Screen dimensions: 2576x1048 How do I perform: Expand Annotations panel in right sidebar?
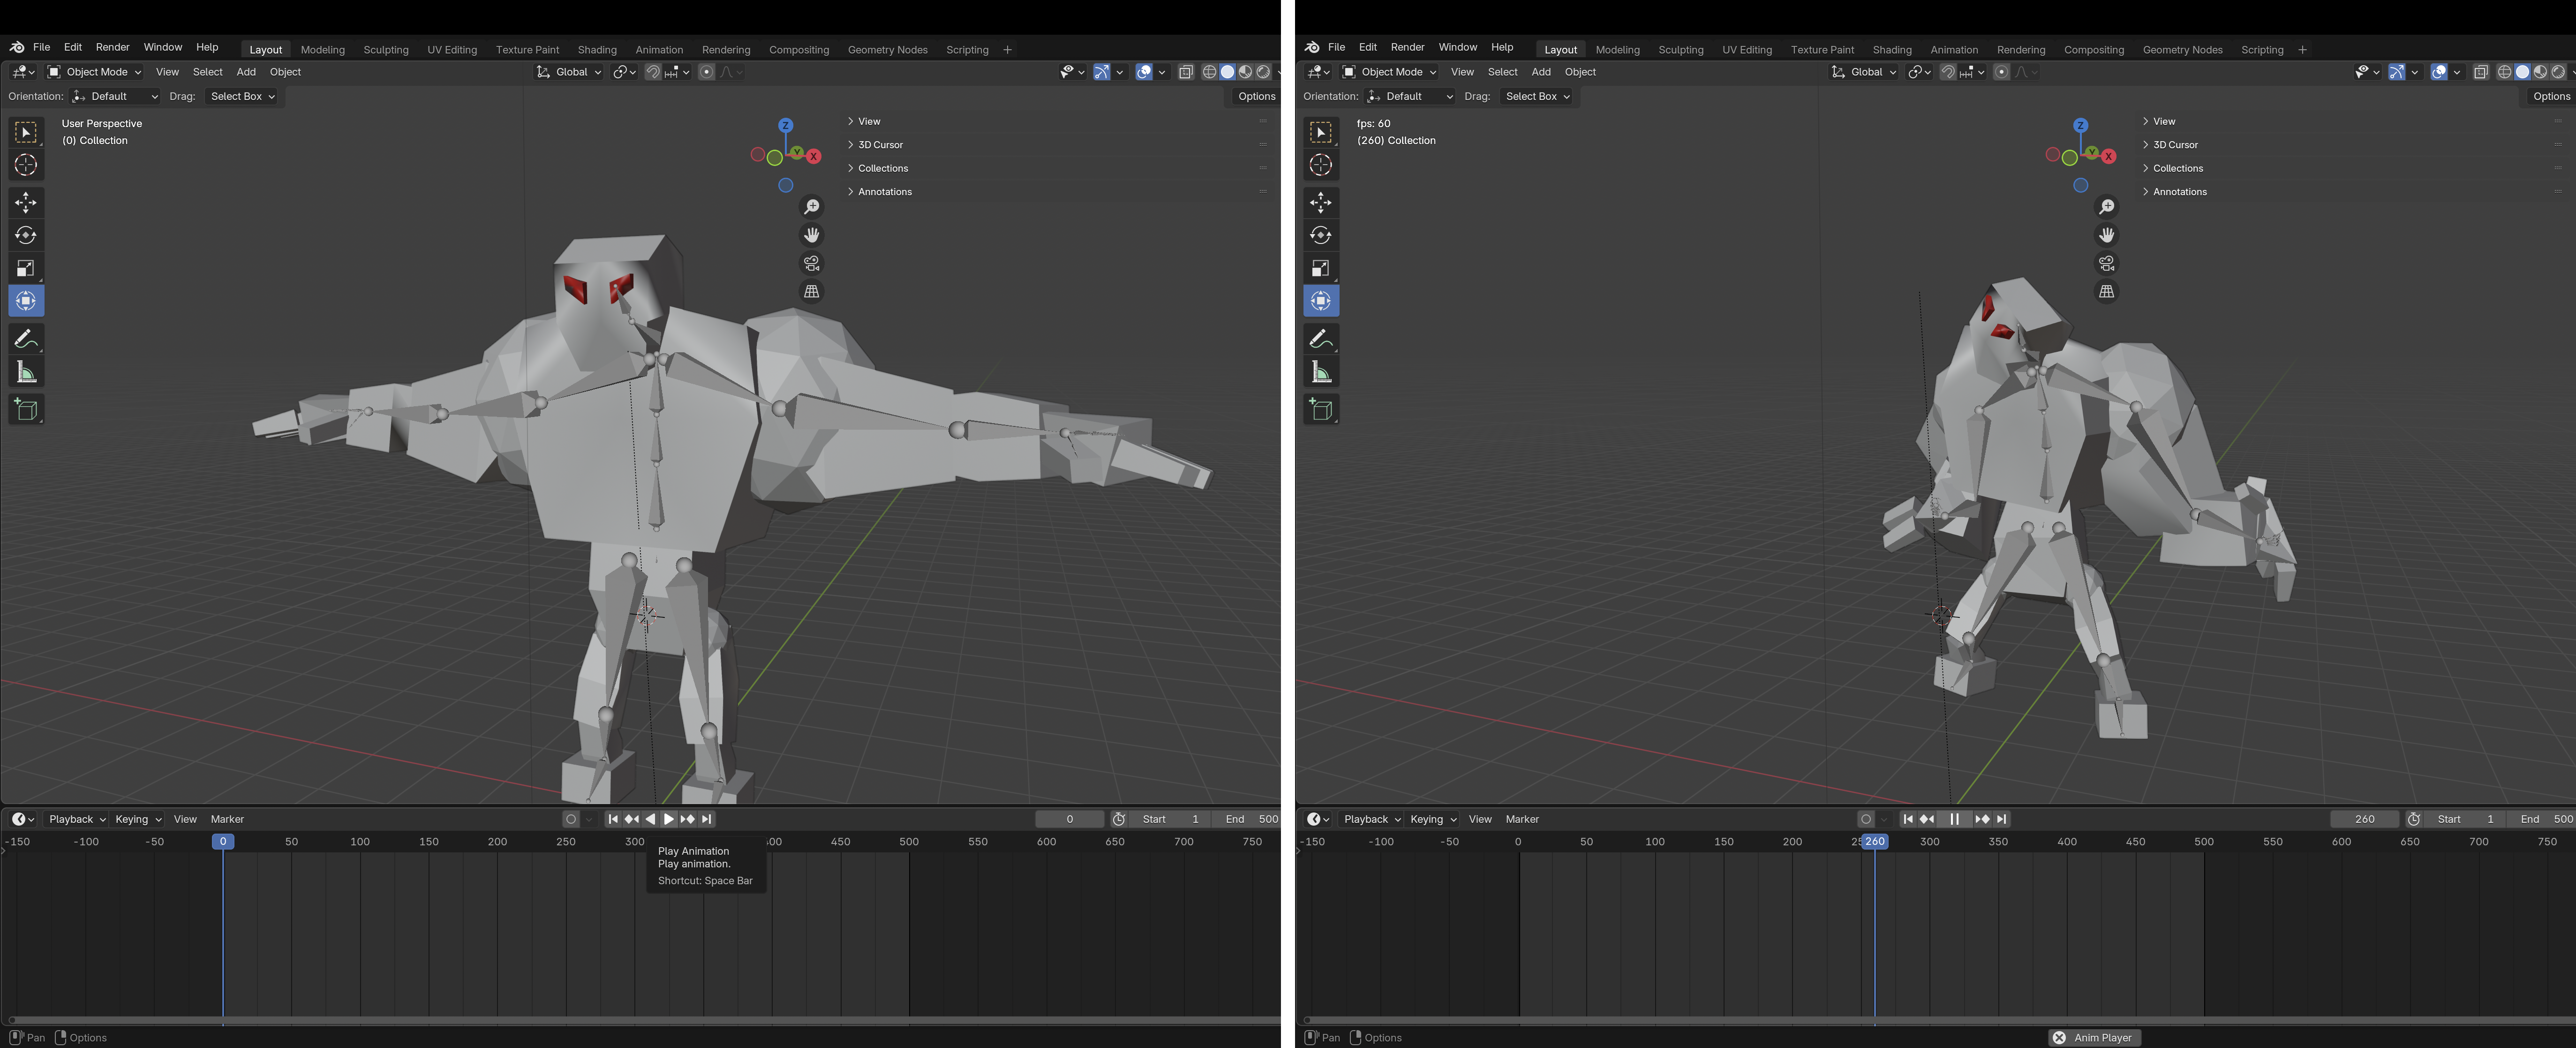point(2180,191)
